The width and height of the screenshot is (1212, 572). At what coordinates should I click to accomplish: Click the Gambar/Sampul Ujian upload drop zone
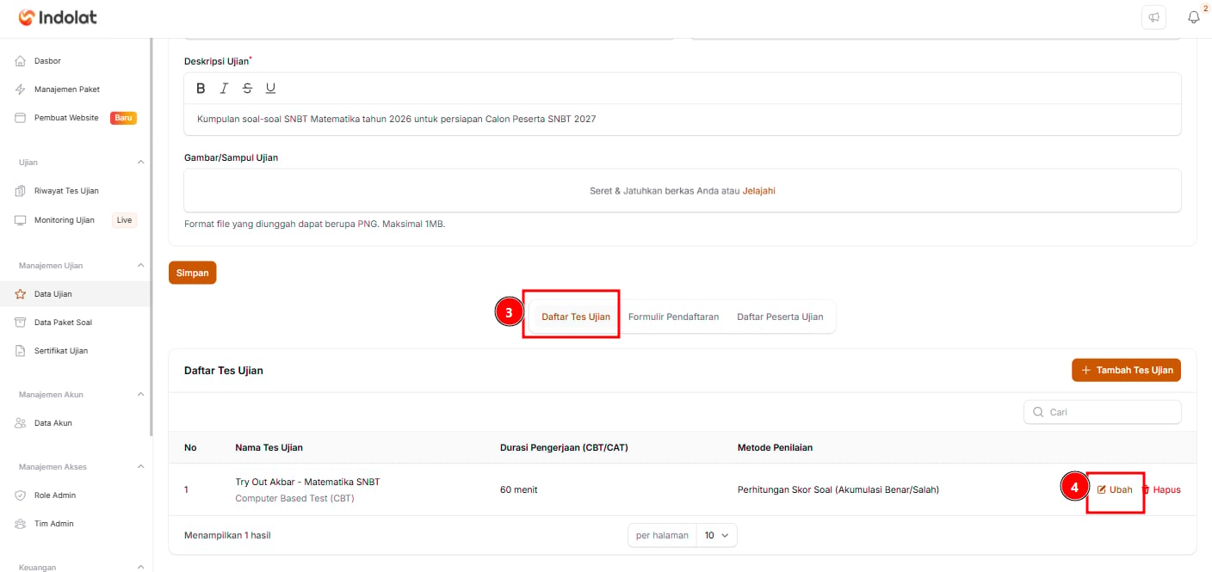coord(682,190)
